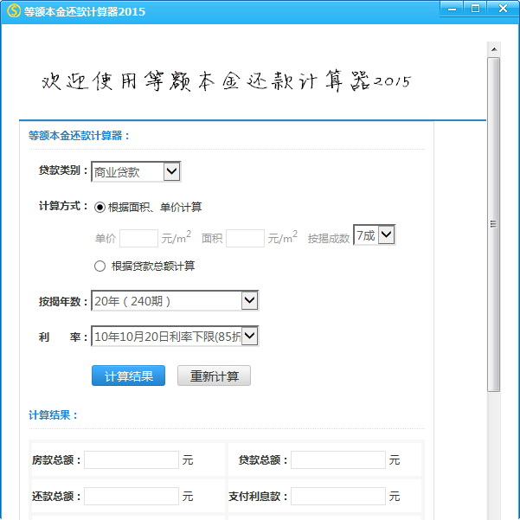Click the yellow app logo icon in title bar
The height and width of the screenshot is (520, 520).
pos(14,11)
